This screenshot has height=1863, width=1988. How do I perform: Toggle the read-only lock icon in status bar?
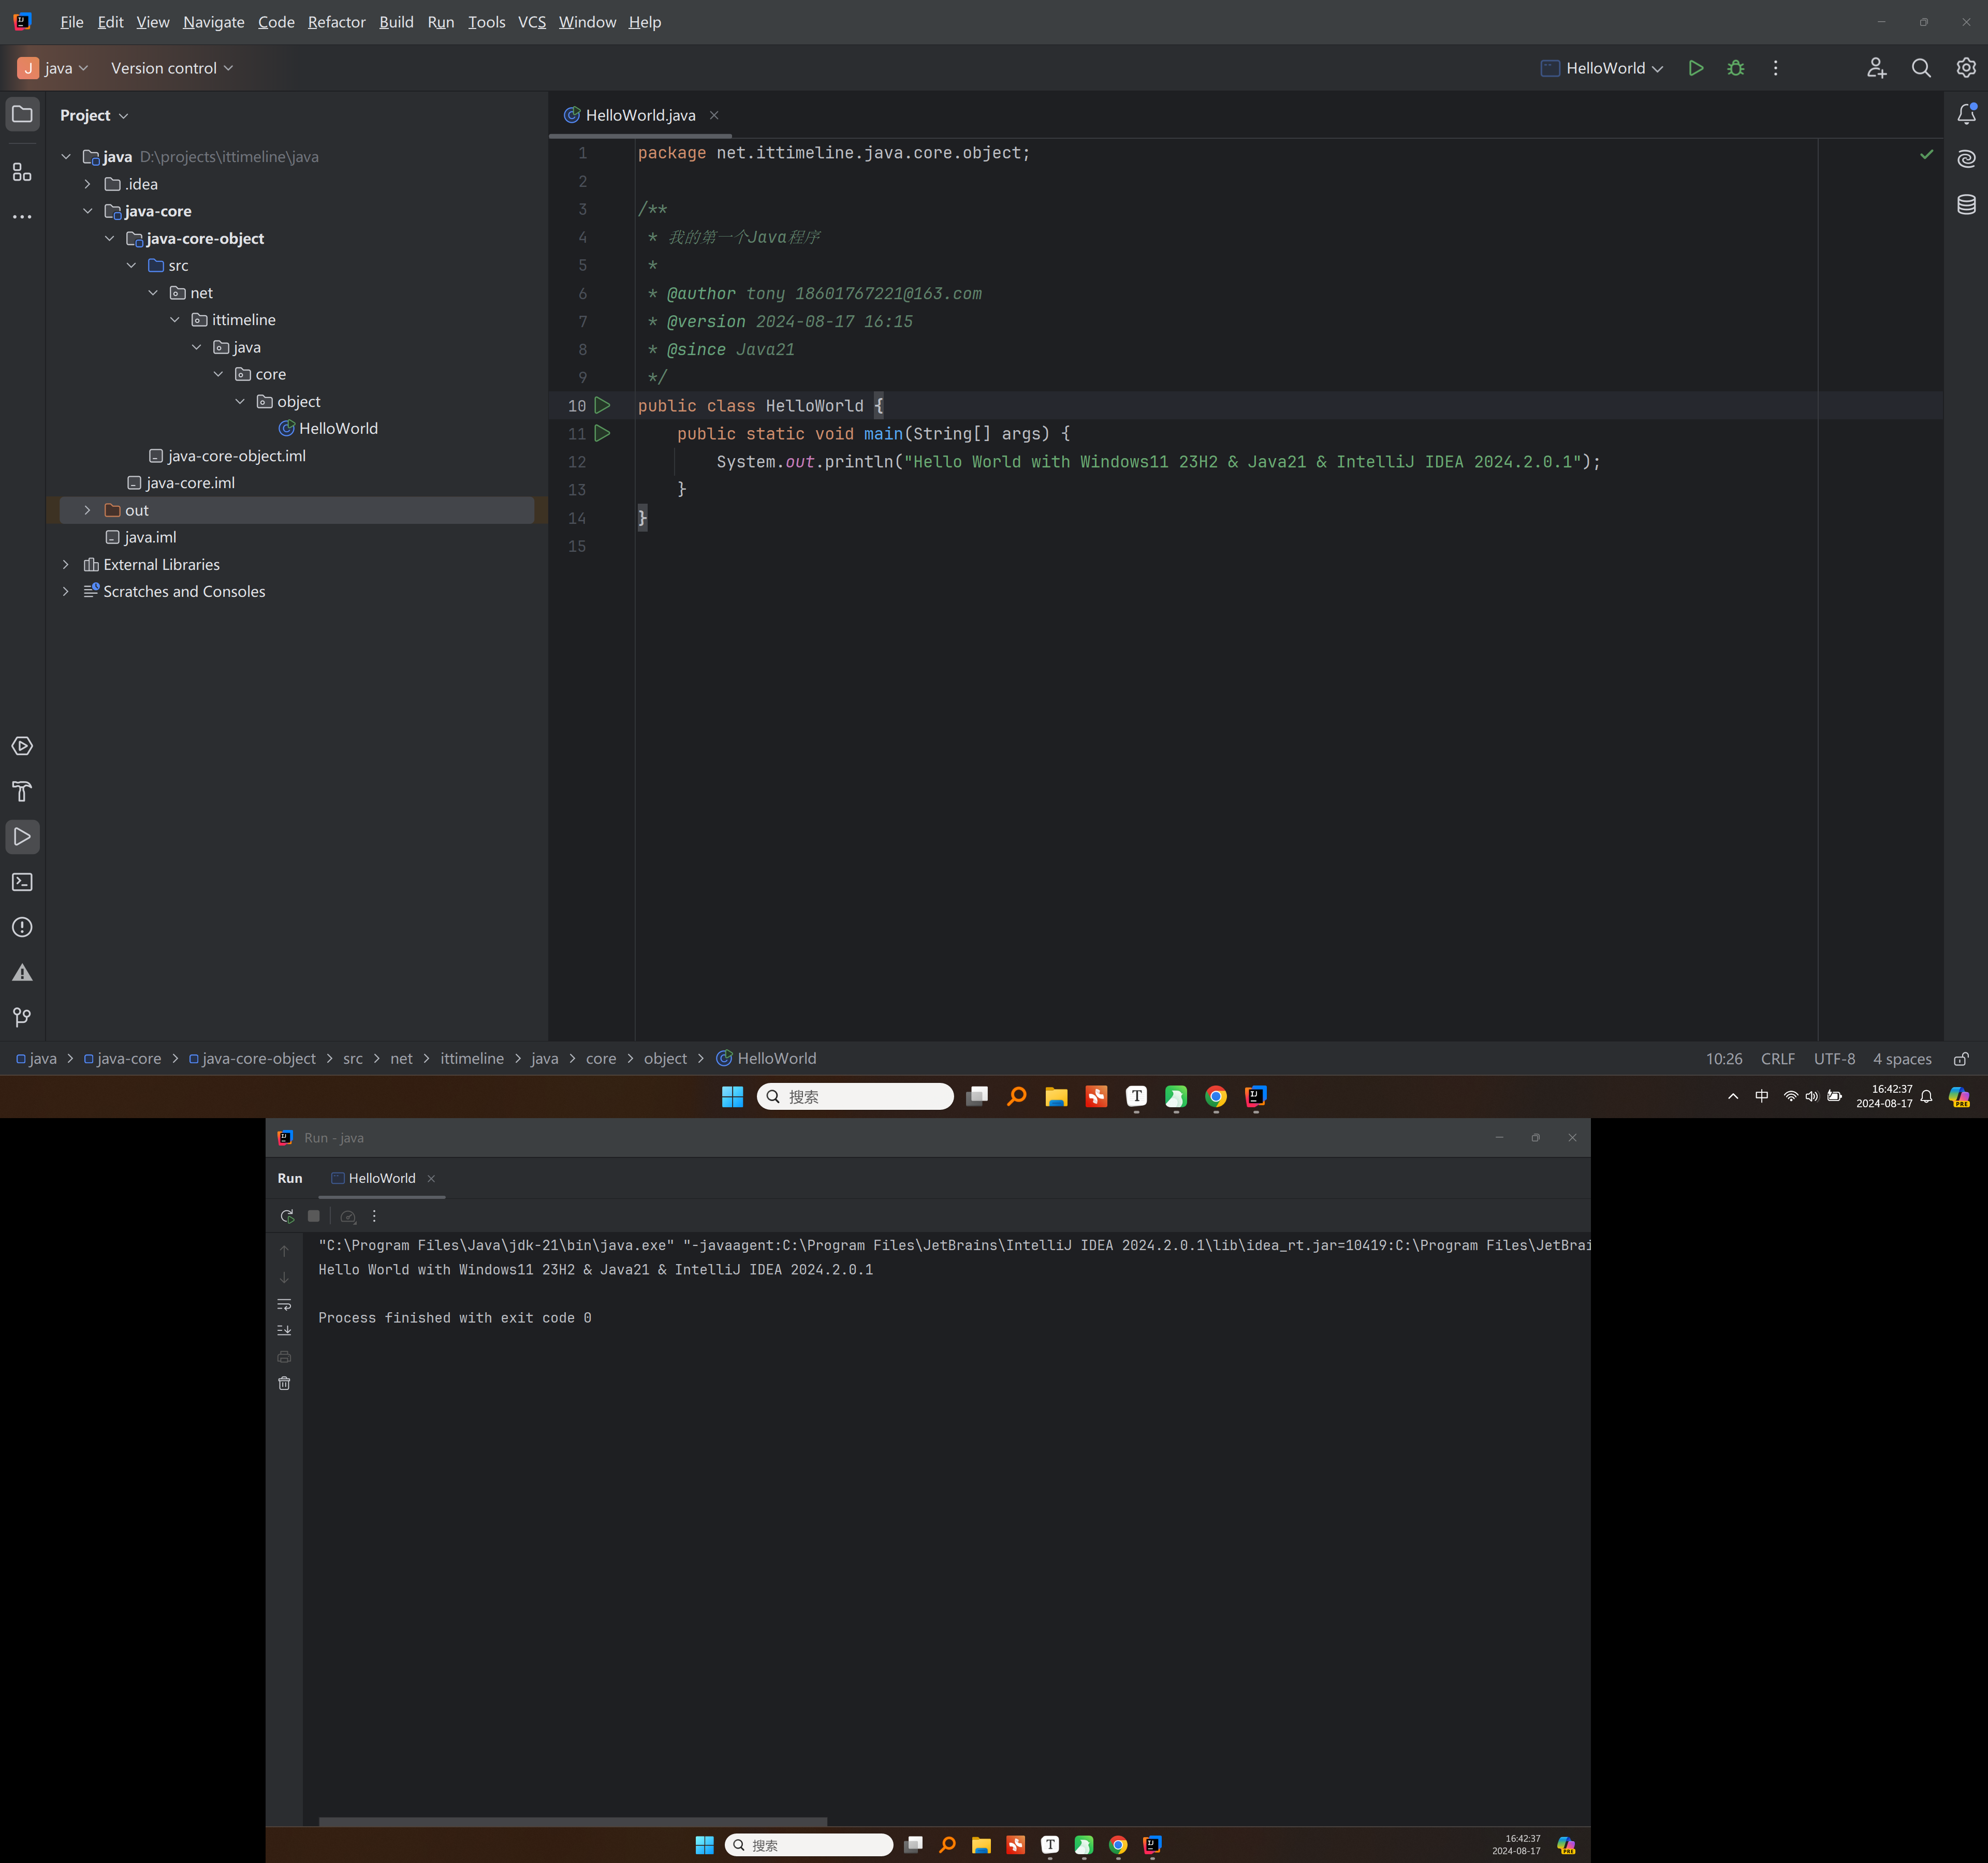coord(1961,1058)
